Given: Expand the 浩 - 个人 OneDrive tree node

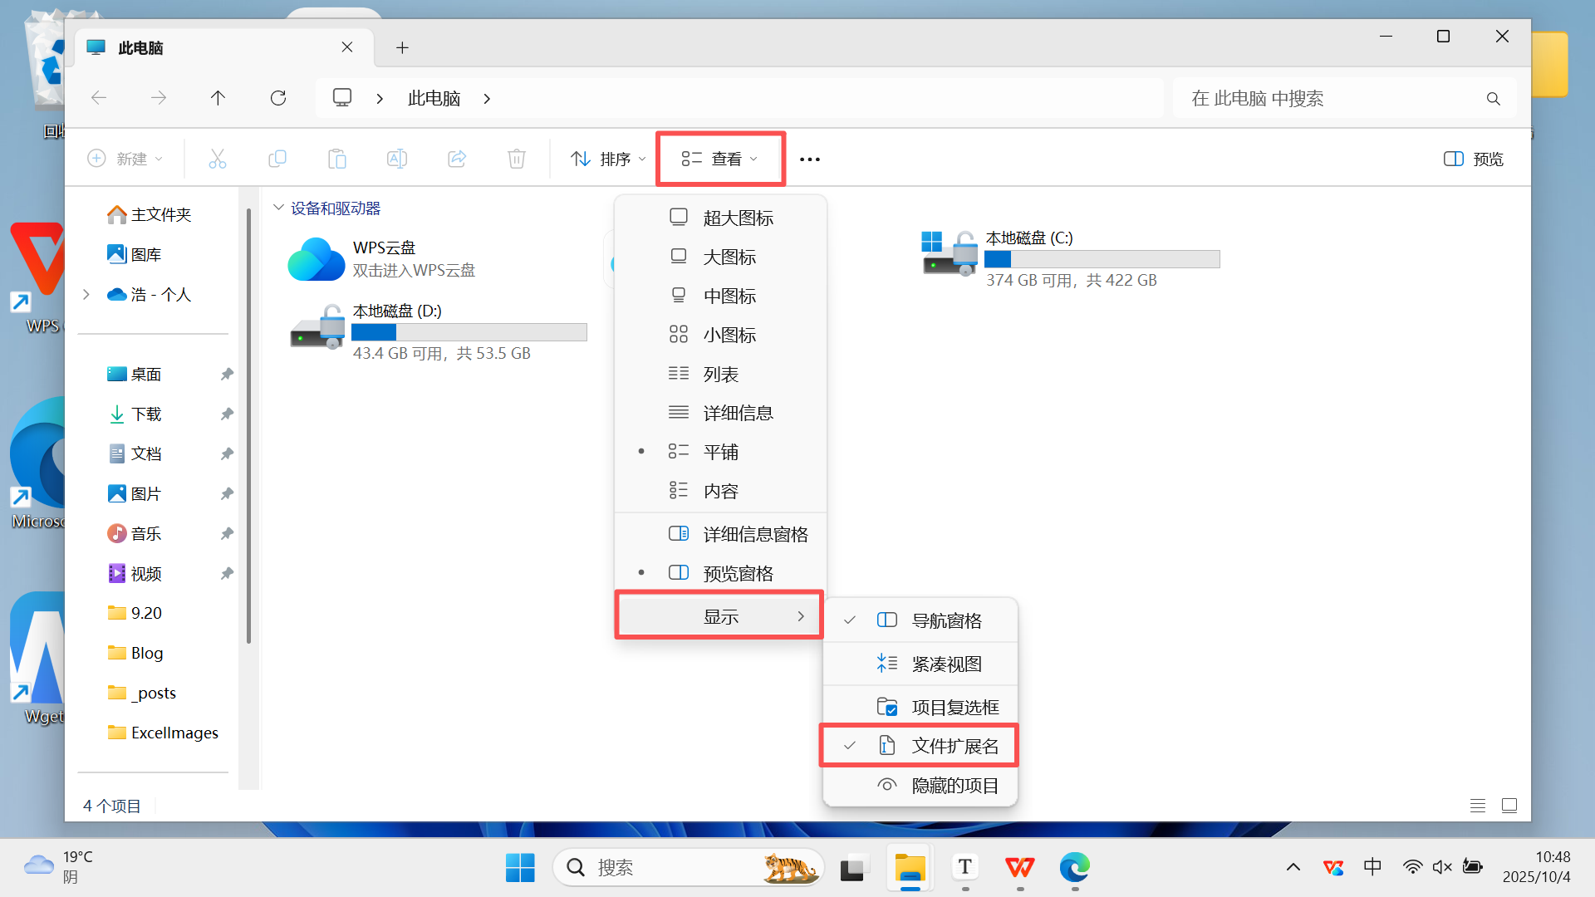Looking at the screenshot, I should [x=86, y=294].
